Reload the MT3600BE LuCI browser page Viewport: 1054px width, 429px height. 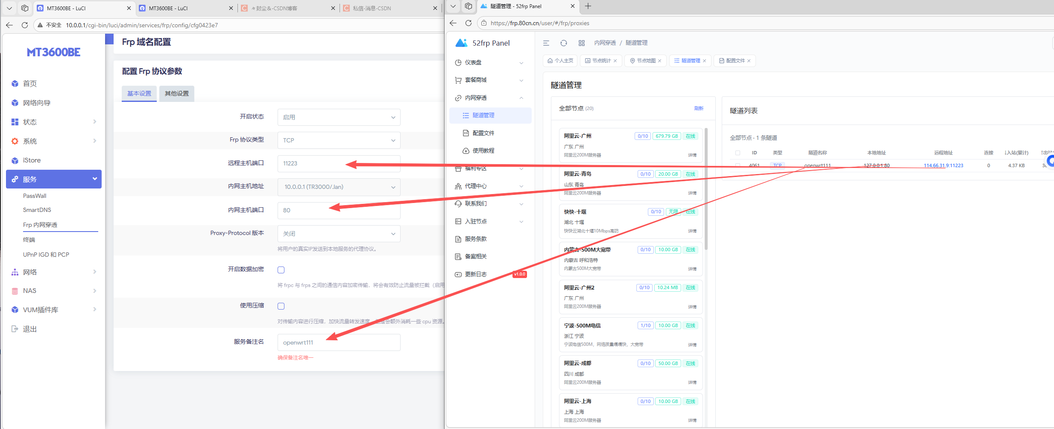pos(25,25)
